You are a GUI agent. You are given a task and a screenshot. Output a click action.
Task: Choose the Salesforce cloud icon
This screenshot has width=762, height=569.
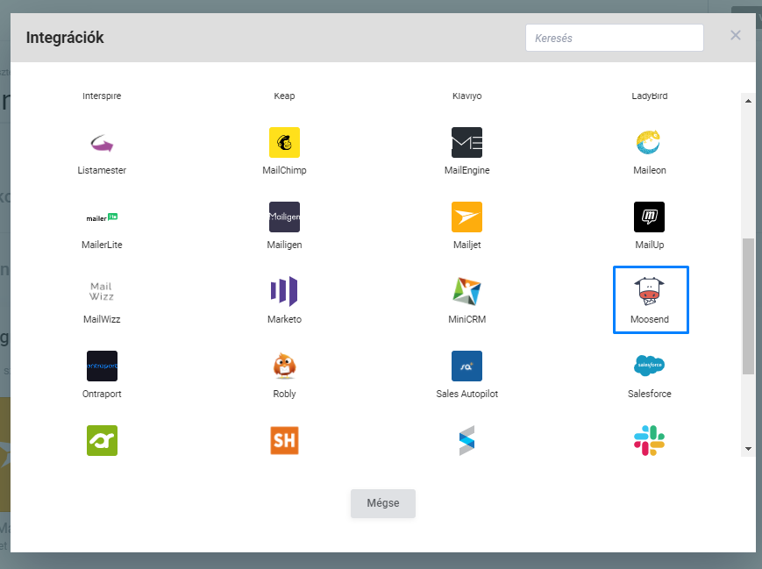pyautogui.click(x=649, y=366)
